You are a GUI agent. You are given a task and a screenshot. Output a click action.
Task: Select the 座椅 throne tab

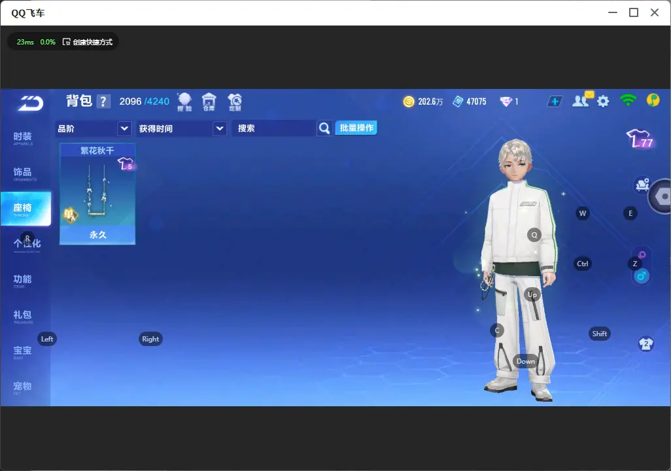click(26, 209)
